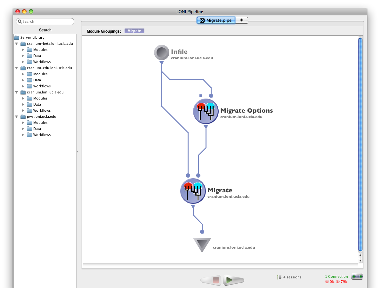Click the sink's cranium.loni.ucla.edu label
The image size is (380, 288).
point(234,247)
